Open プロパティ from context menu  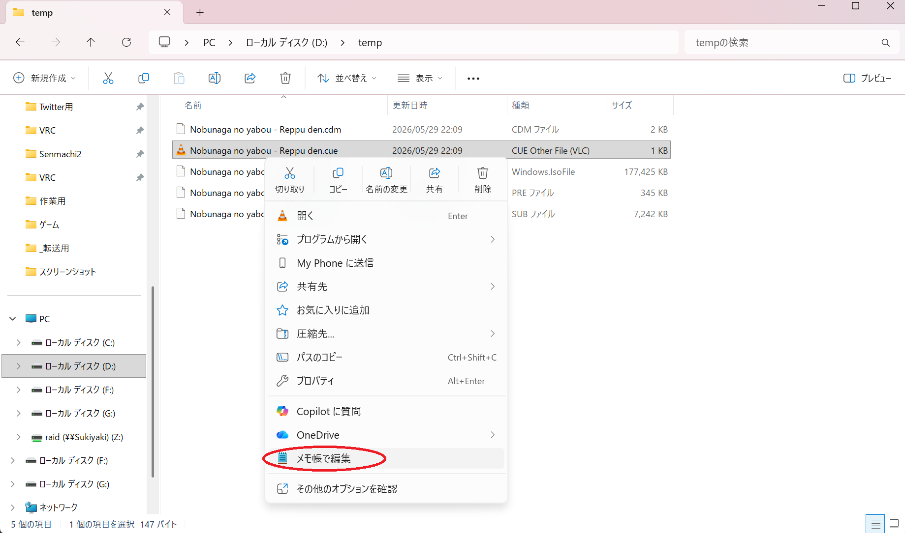pos(386,381)
